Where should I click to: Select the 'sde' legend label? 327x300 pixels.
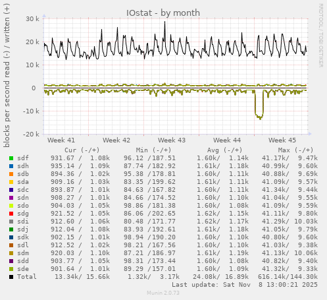pyautogui.click(x=23, y=269)
